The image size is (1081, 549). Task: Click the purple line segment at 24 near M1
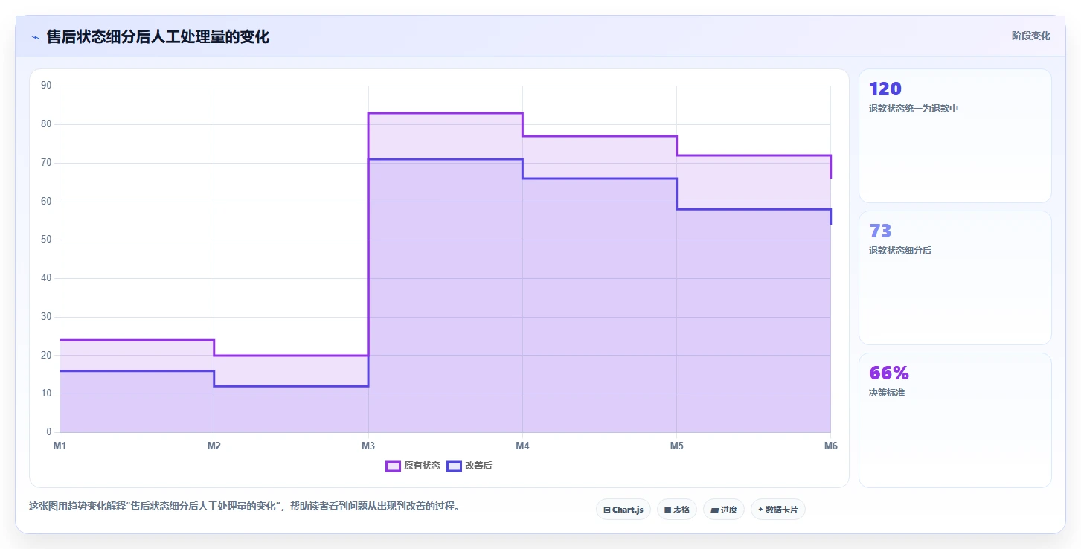click(137, 340)
